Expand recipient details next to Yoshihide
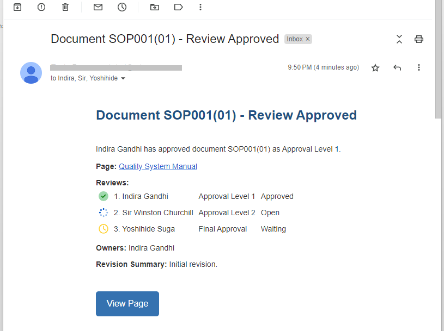 pyautogui.click(x=123, y=79)
